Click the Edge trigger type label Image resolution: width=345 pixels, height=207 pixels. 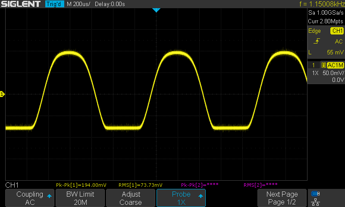[314, 31]
